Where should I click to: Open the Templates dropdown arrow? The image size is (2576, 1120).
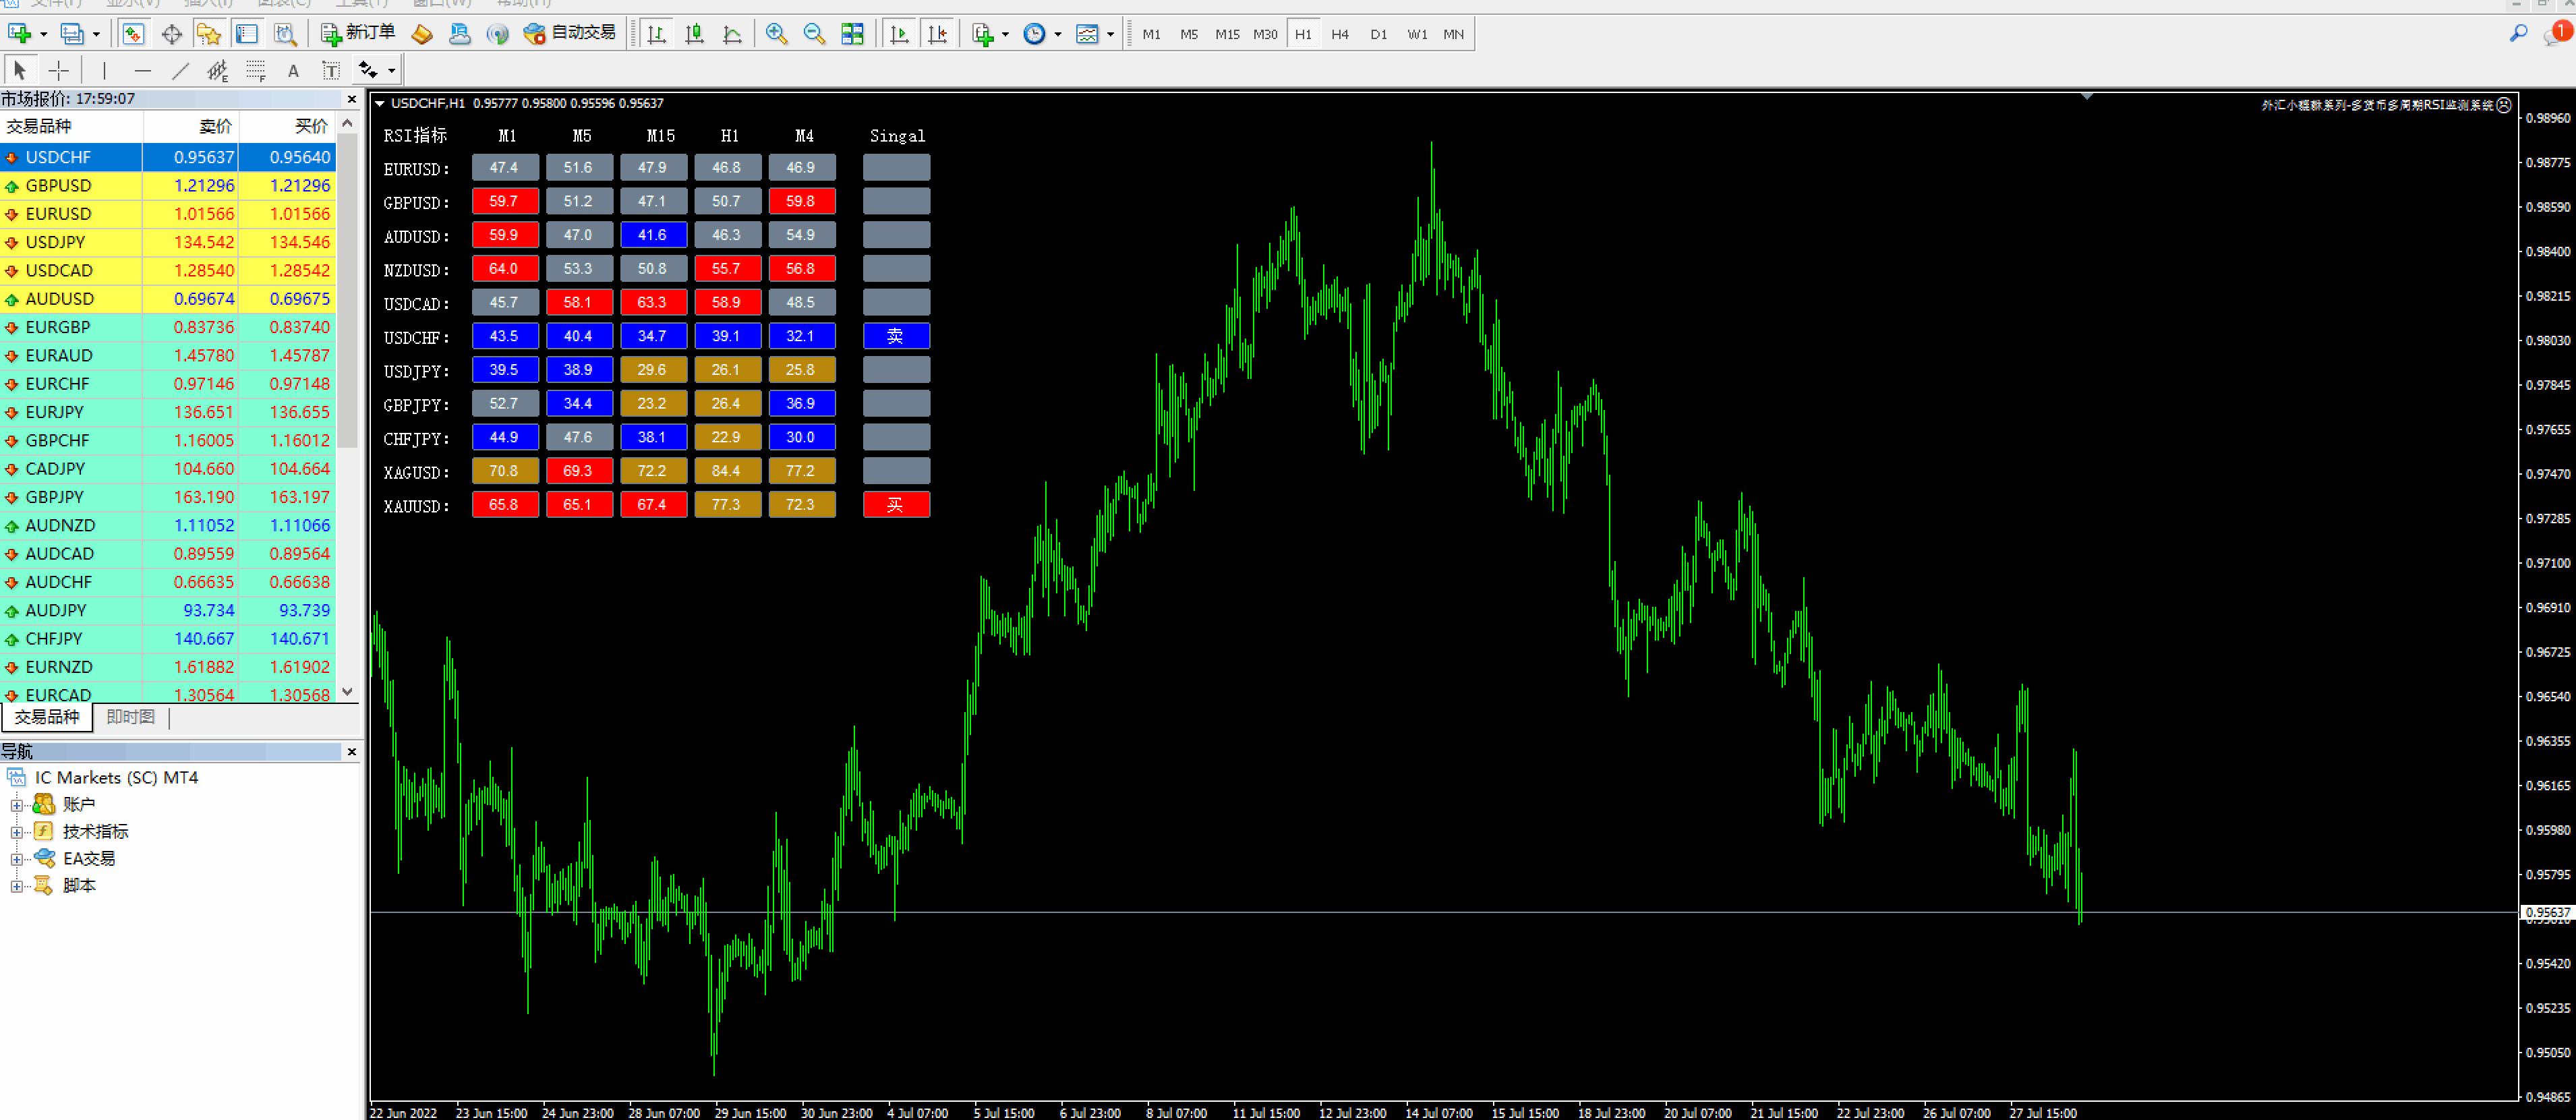click(x=1110, y=34)
